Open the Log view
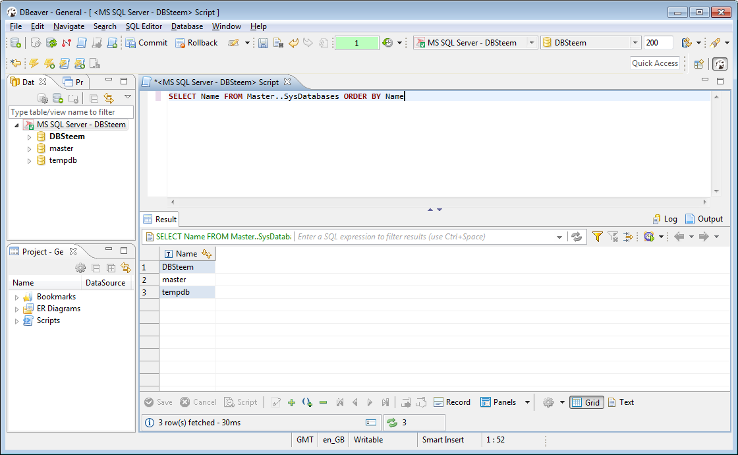Screen dimensions: 738x455 [x=665, y=219]
